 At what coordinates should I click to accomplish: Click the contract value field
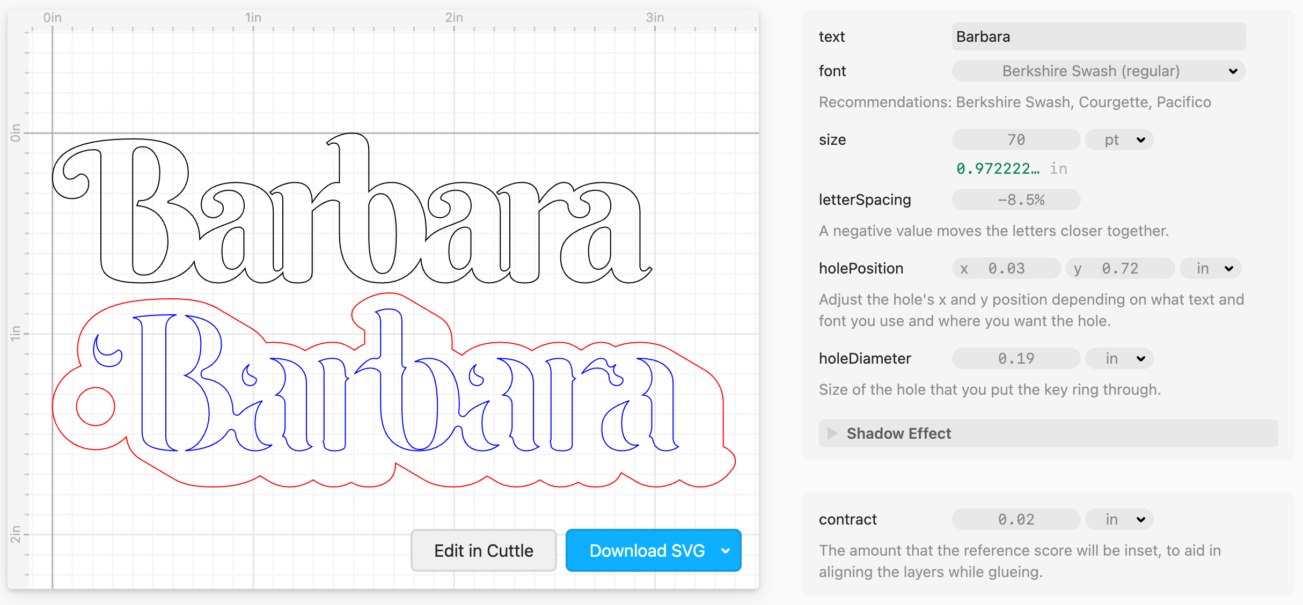(1015, 519)
